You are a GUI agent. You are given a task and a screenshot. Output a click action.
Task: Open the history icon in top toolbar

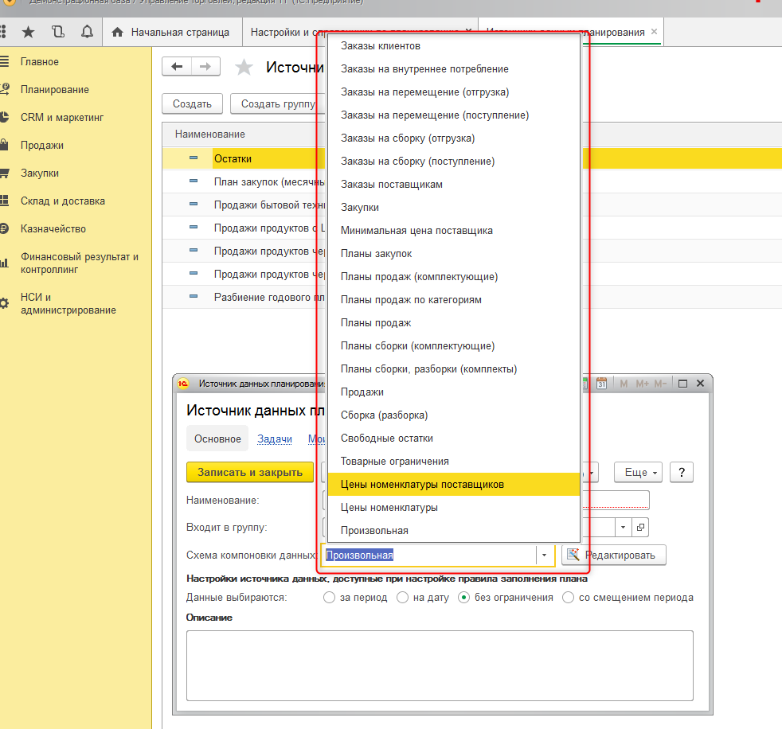pyautogui.click(x=57, y=32)
